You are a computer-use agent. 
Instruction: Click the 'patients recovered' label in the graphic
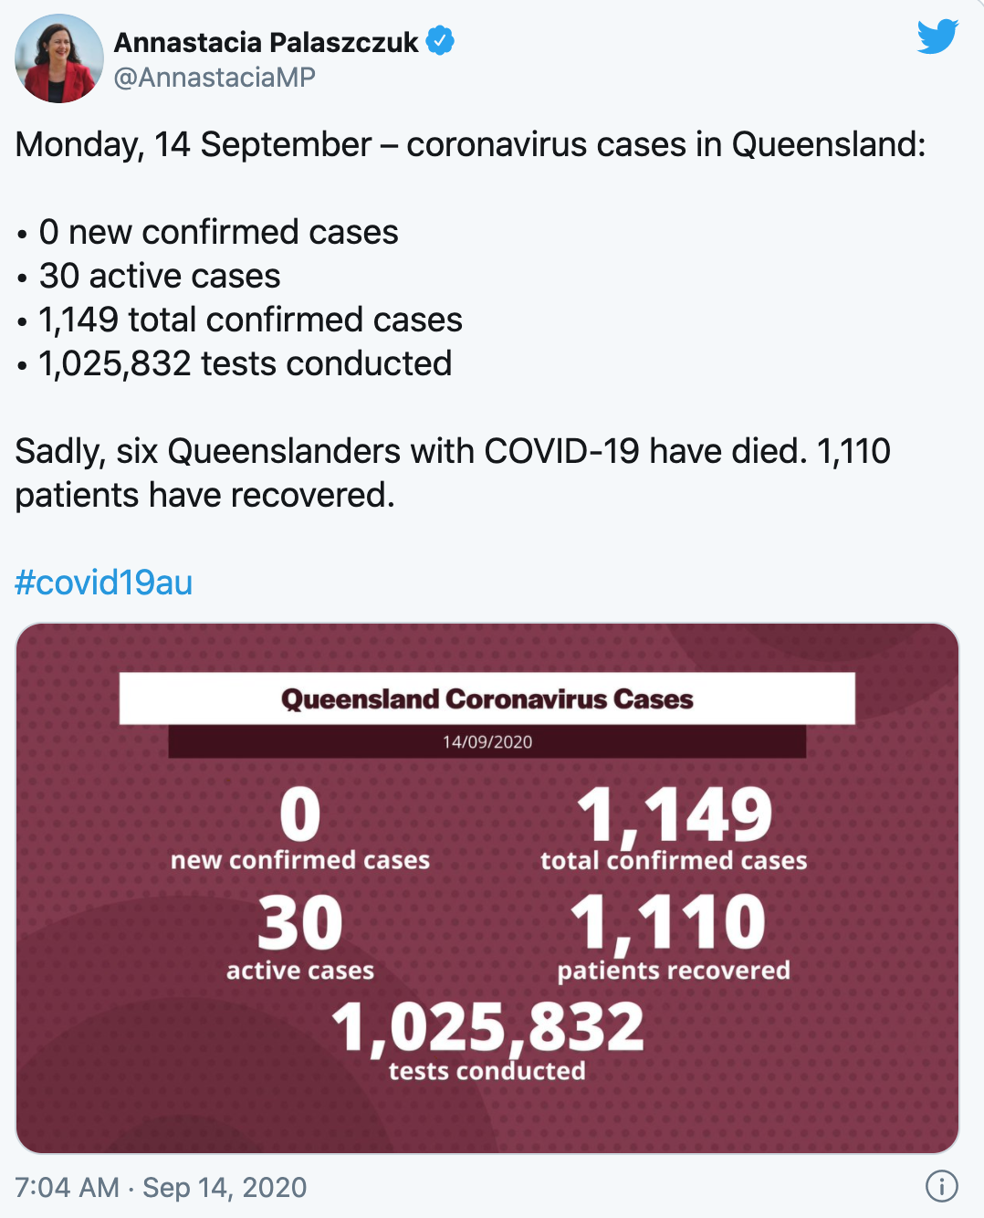pyautogui.click(x=674, y=970)
